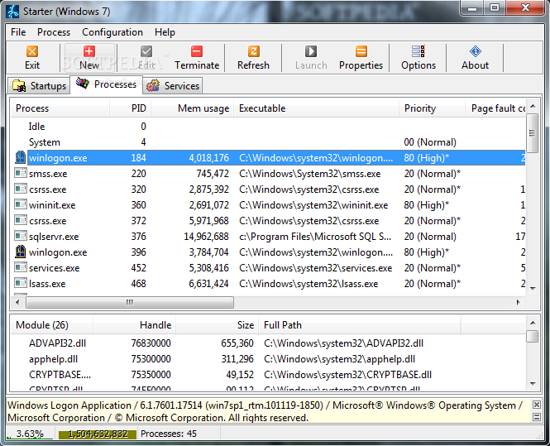Click the Processes: 45 status text
The height and width of the screenshot is (446, 550).
169,434
